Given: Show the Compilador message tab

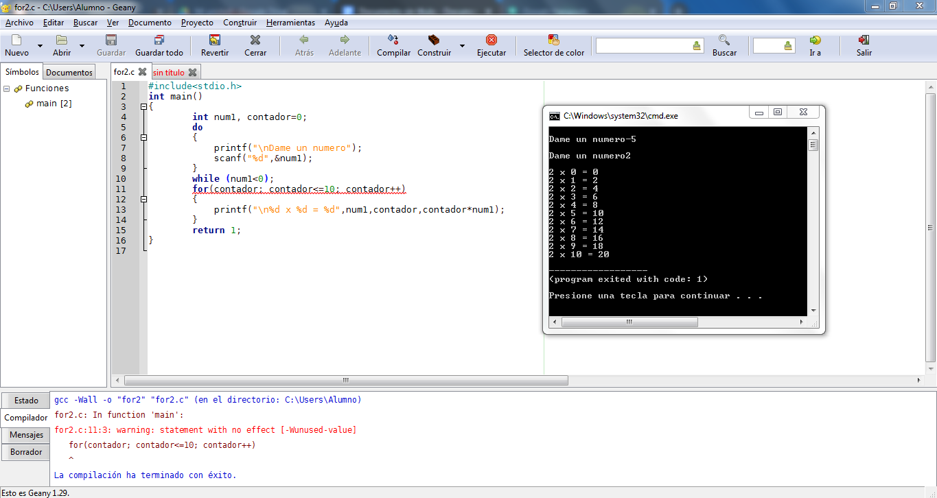Looking at the screenshot, I should [x=26, y=418].
